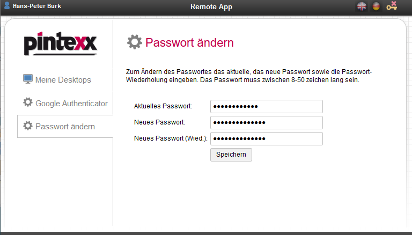Select the Passwort ändern tab
The width and height of the screenshot is (412, 235).
pyautogui.click(x=65, y=127)
